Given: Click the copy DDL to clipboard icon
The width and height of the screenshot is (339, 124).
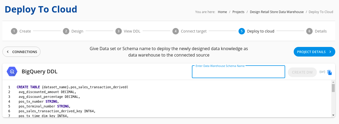Looking at the screenshot, I should pos(330,72).
